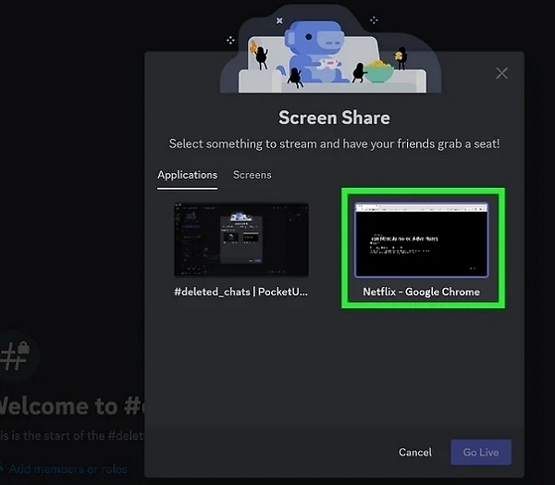
Task: Choose the Netflix - Google Chrome window thumbnail
Action: (x=421, y=240)
